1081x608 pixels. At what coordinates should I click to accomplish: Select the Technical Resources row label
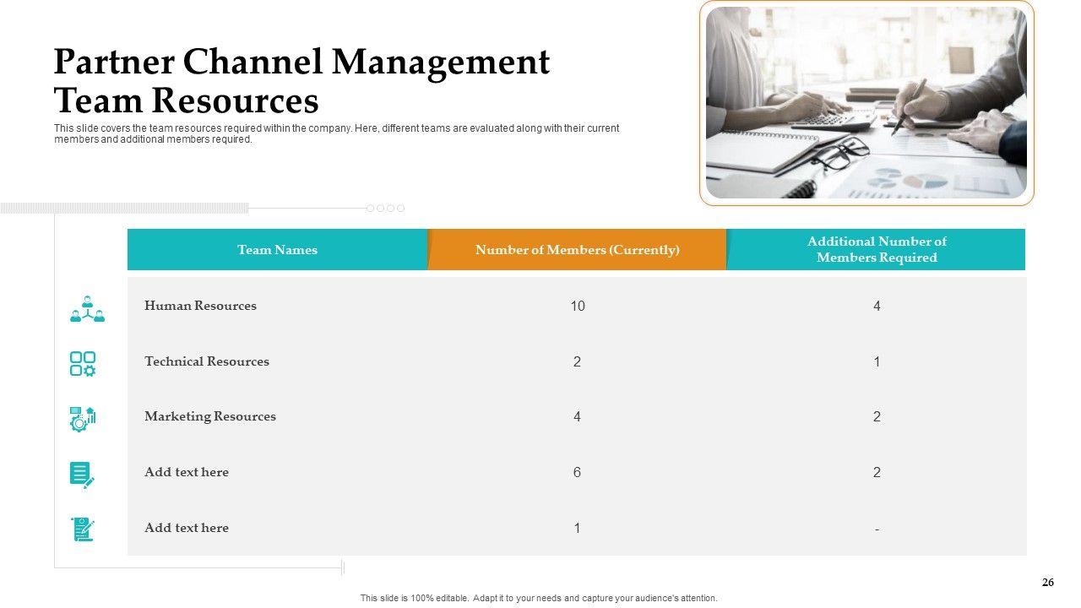pyautogui.click(x=207, y=361)
